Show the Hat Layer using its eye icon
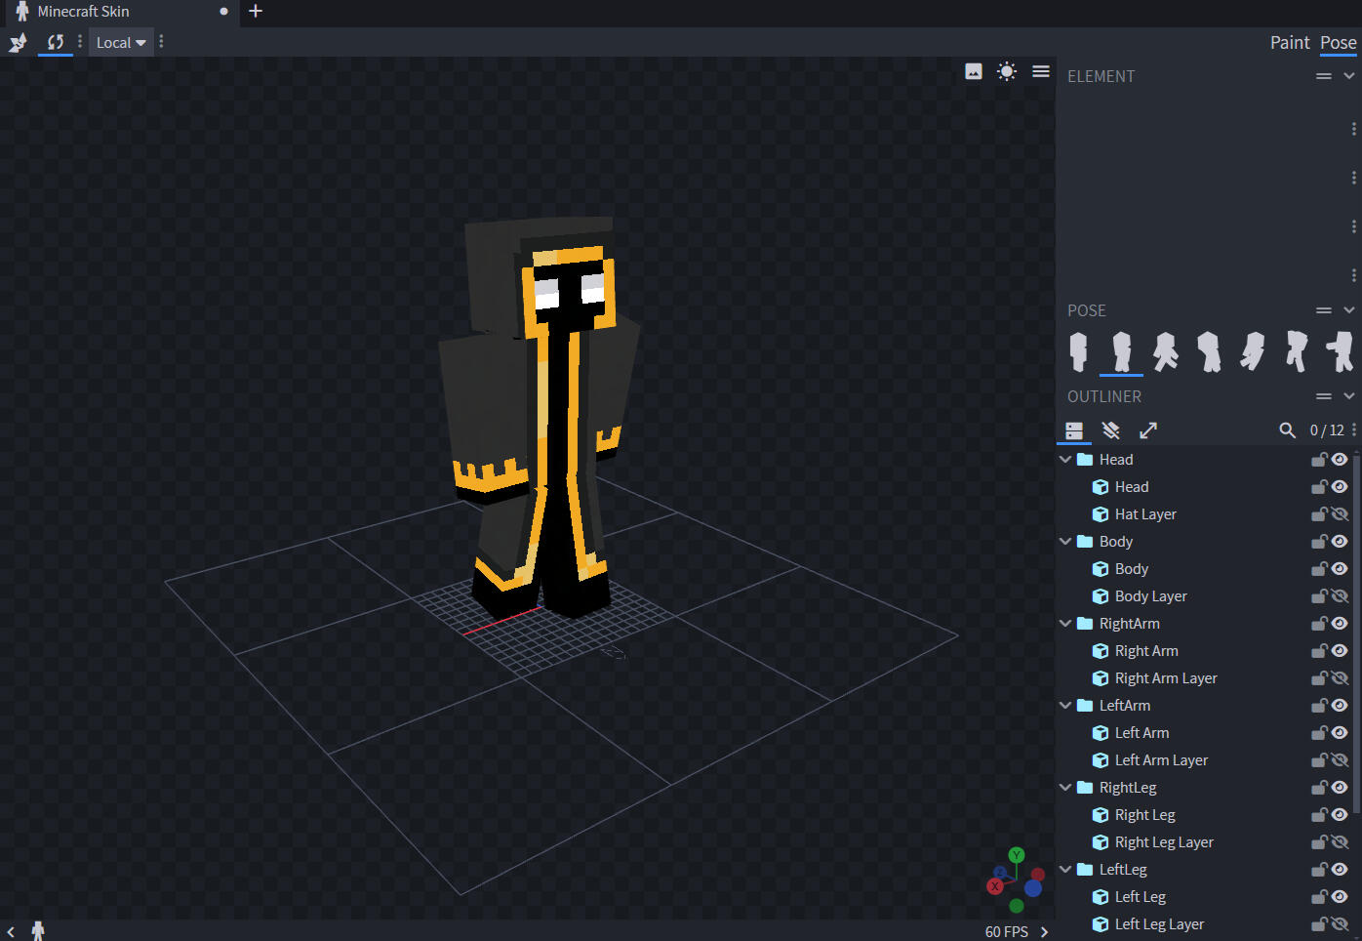 (x=1341, y=514)
